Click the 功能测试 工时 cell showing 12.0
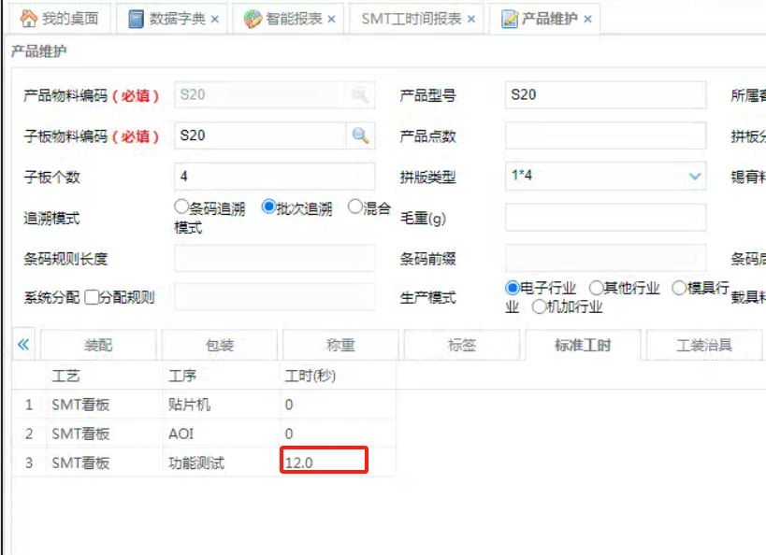This screenshot has width=766, height=555. tap(324, 462)
